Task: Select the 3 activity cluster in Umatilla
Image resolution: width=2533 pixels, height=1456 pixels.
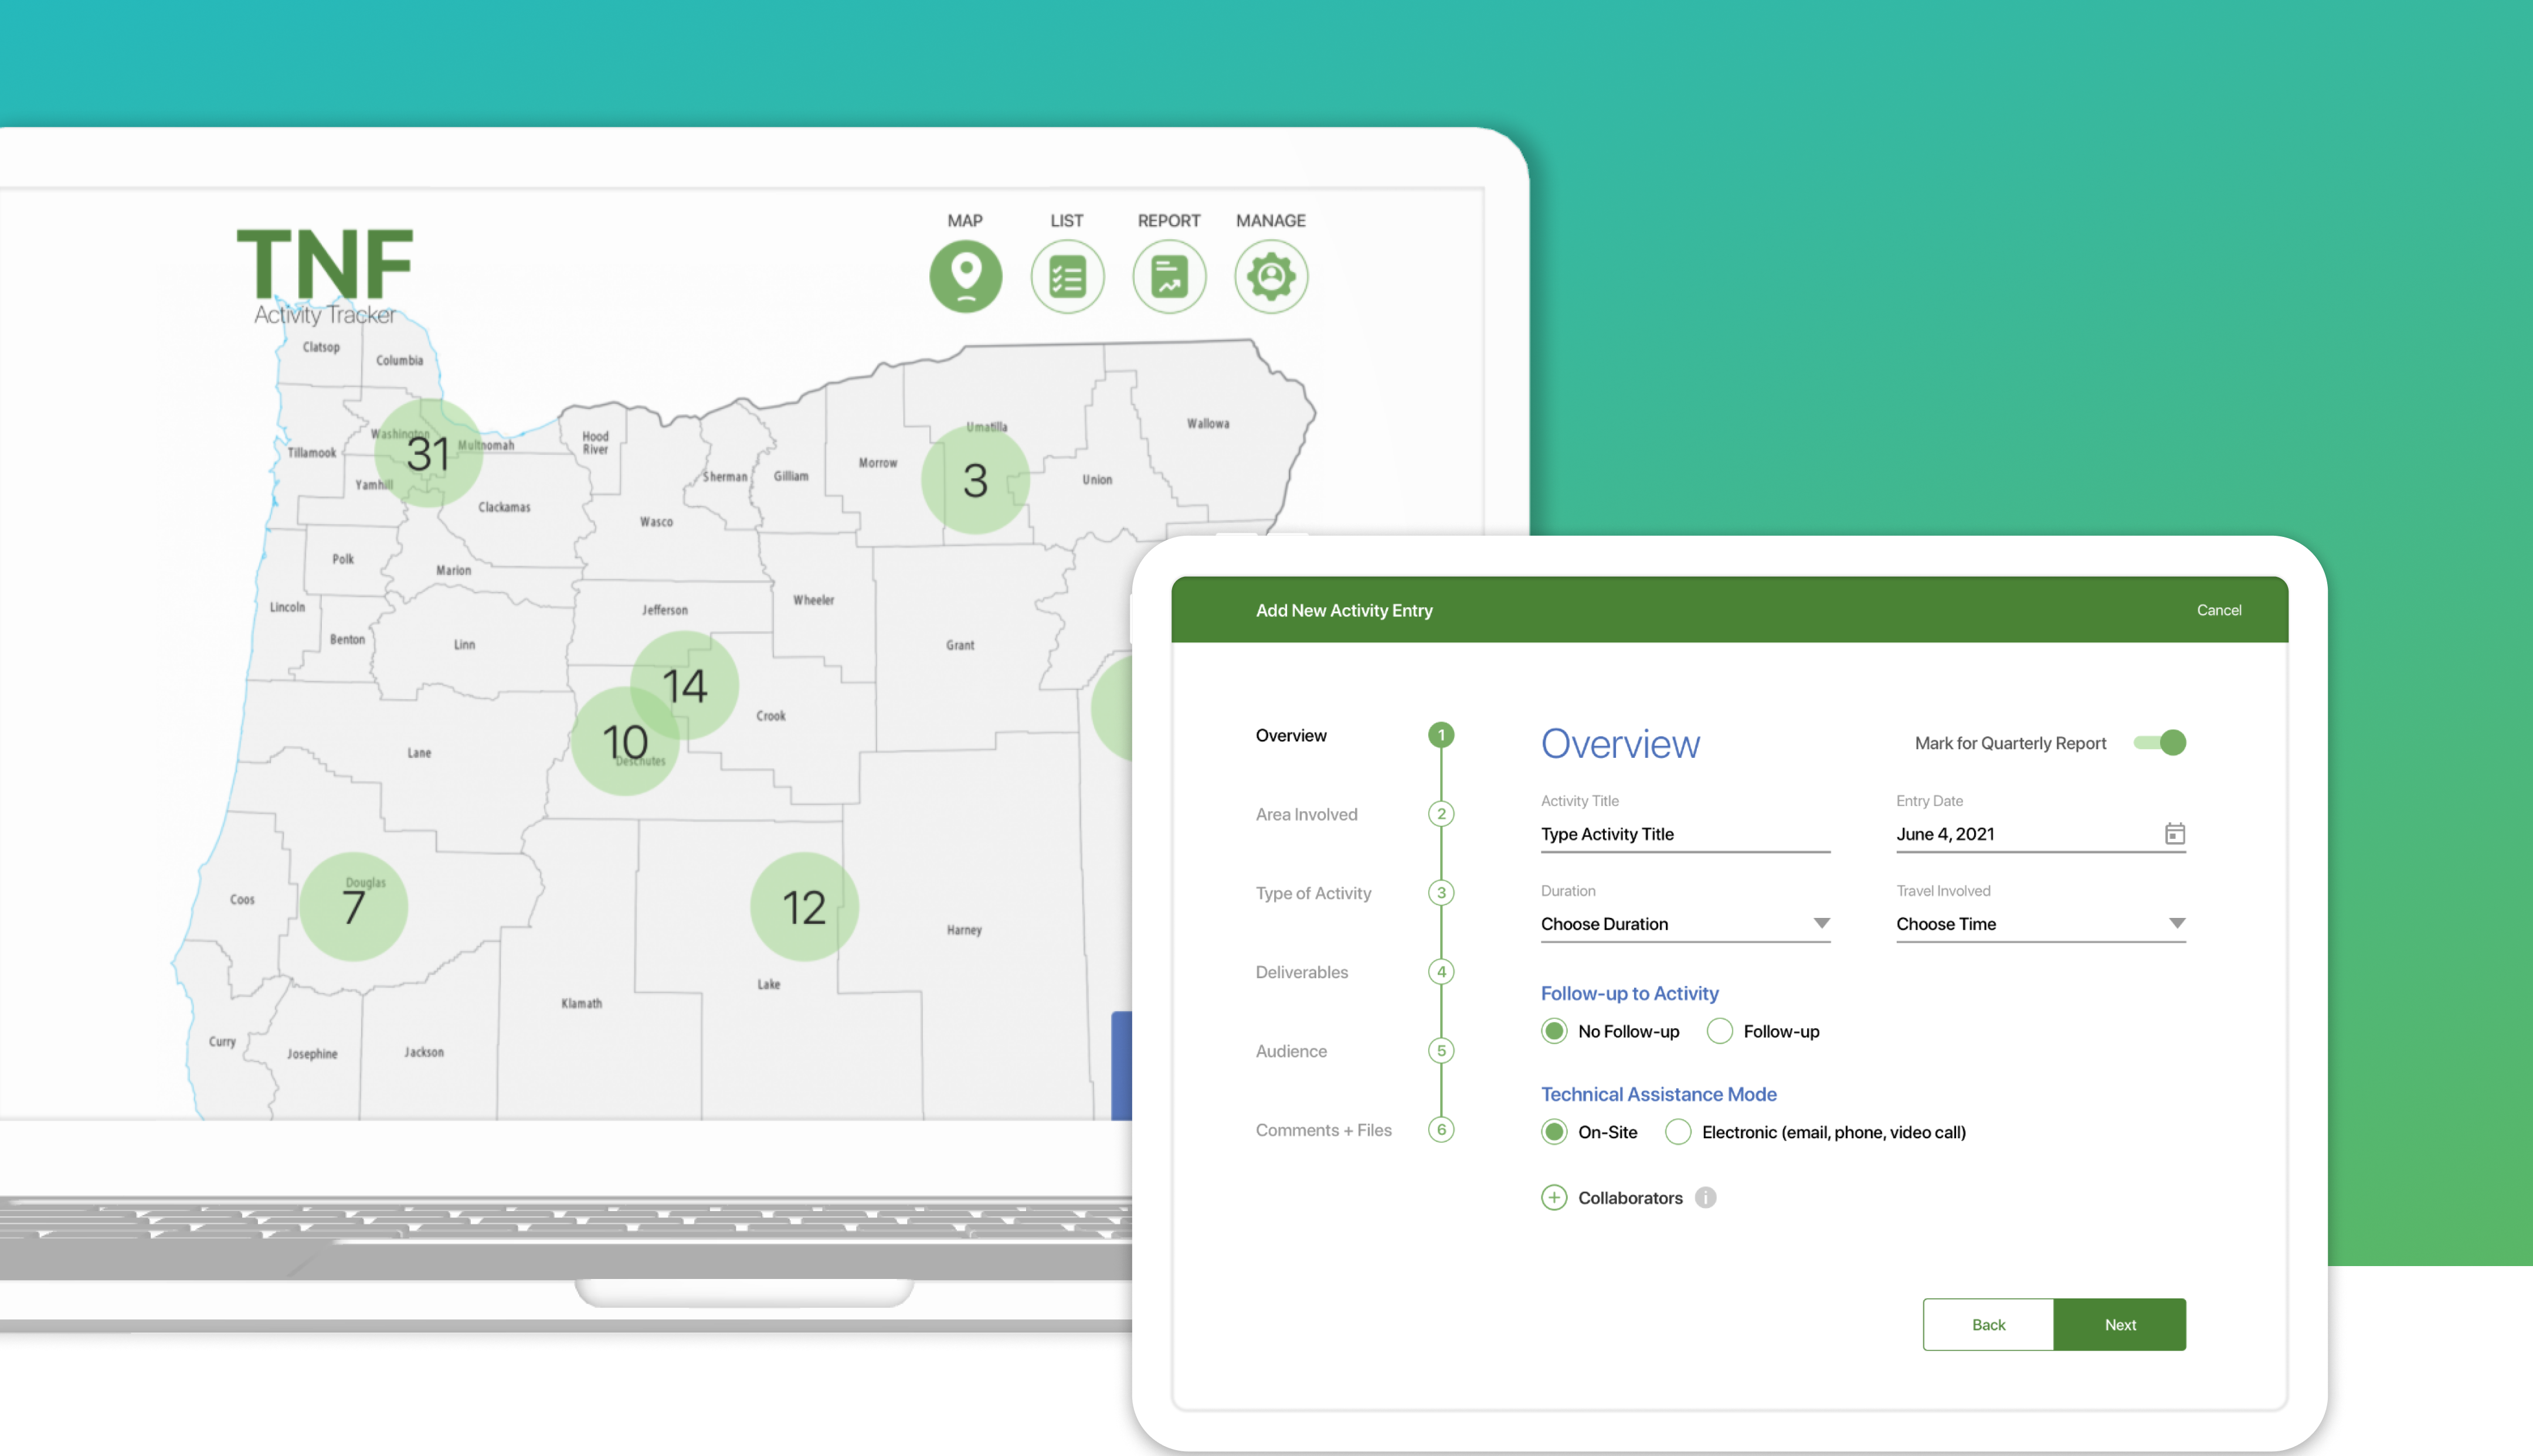Action: 975,481
